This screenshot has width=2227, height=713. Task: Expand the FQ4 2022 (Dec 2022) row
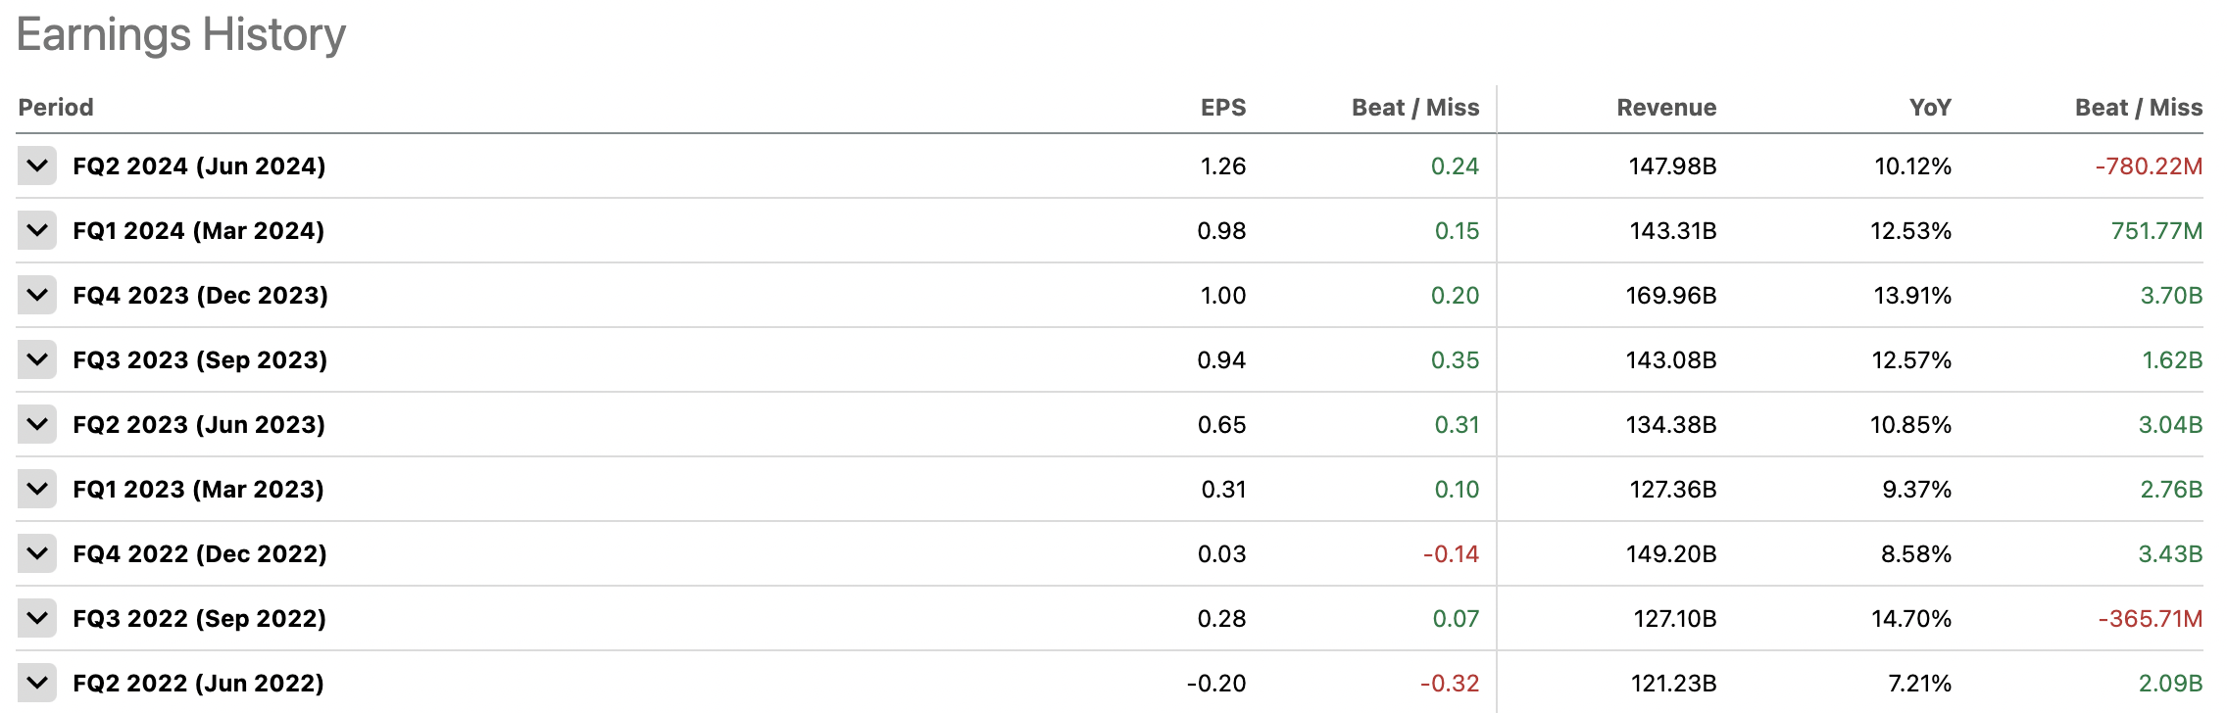[x=37, y=553]
